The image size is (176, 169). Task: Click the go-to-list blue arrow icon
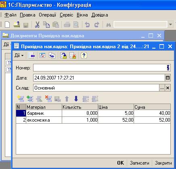coord(31,55)
